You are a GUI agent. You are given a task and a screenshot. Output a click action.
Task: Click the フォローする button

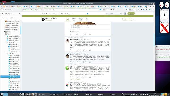tap(127, 19)
